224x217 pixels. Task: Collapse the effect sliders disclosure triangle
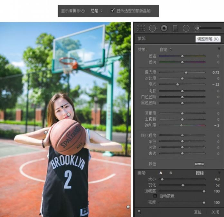tap(219, 49)
